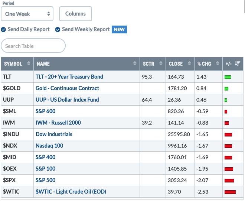The image size is (245, 201).
Task: Click the close price 1781.20
Action: pos(177,88)
